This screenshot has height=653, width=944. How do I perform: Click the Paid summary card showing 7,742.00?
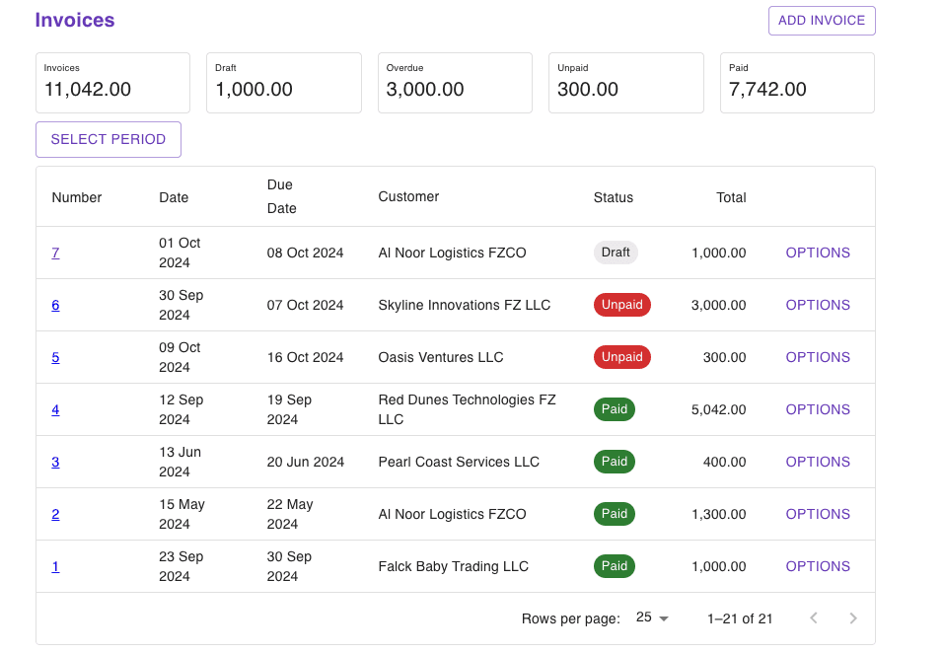796,83
